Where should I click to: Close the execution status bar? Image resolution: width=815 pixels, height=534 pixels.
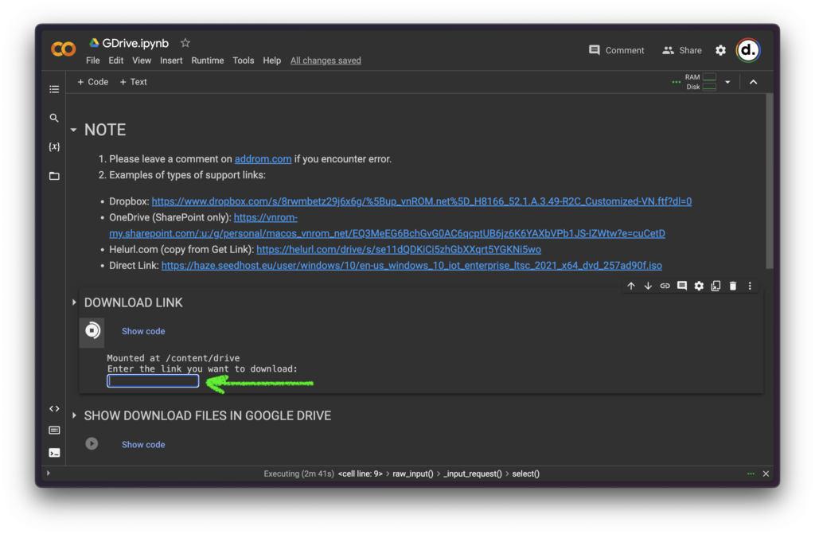[x=766, y=474]
